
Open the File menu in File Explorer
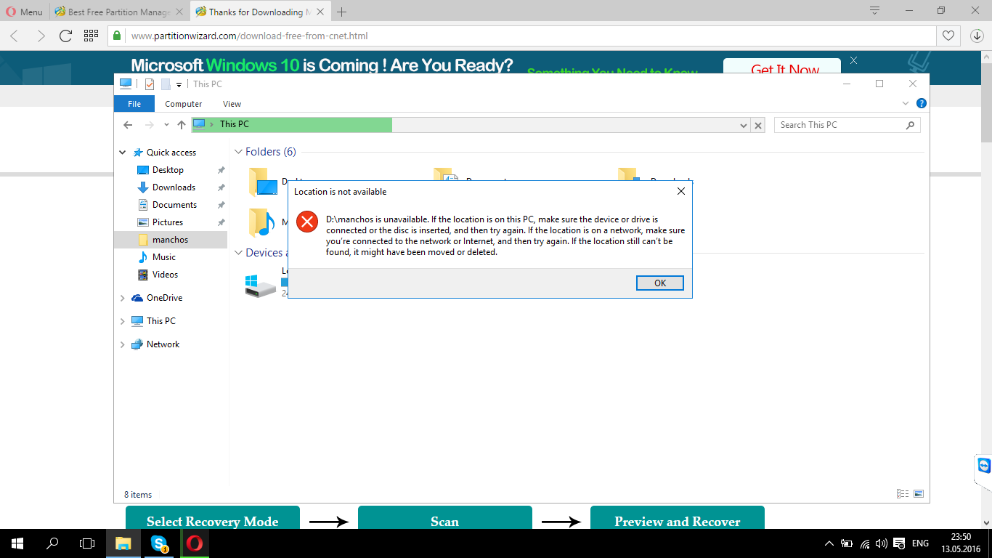tap(134, 104)
